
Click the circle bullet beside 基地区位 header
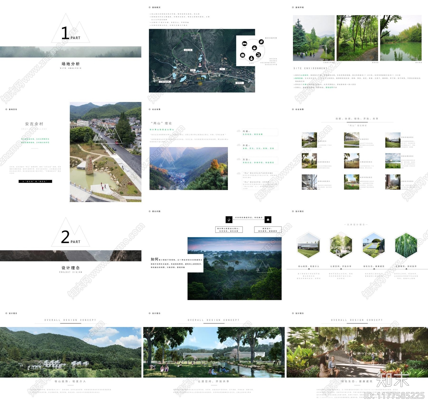tap(6, 109)
